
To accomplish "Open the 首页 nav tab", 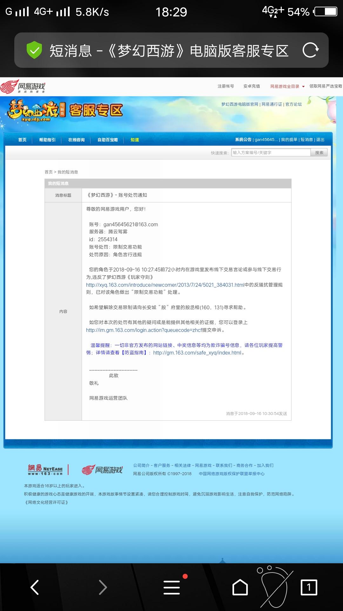I will tap(22, 140).
